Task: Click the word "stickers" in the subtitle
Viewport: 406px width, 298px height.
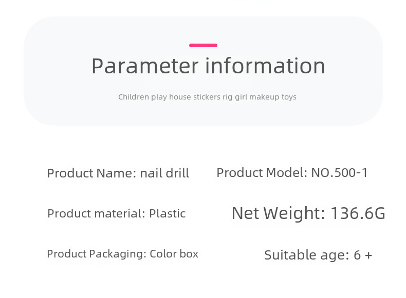Action: pos(207,97)
